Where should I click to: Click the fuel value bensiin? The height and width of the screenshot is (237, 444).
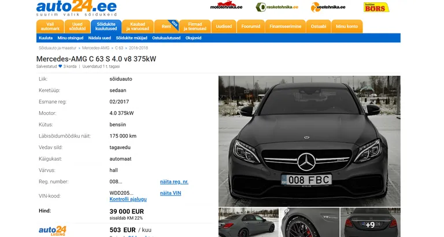tap(117, 125)
